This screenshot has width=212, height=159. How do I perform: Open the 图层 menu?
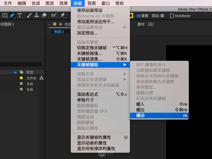pyautogui.click(x=50, y=3)
